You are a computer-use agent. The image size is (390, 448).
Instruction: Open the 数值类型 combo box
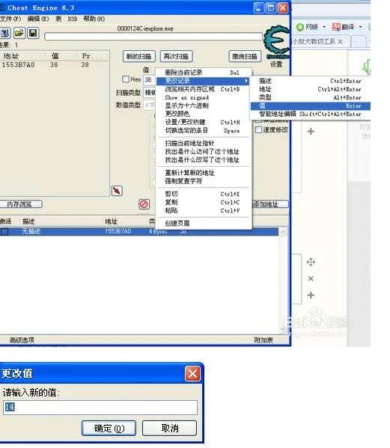150,105
